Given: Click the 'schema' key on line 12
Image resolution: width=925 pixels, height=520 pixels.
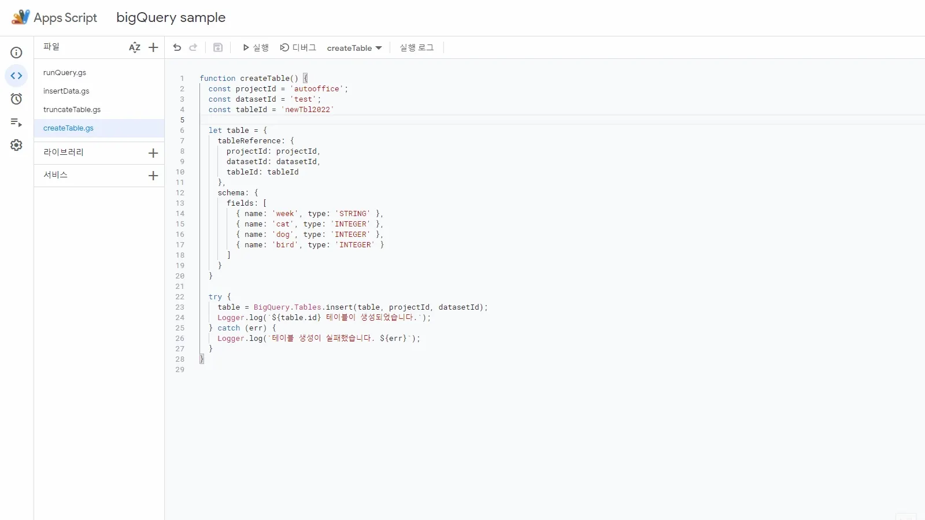Looking at the screenshot, I should [x=231, y=193].
